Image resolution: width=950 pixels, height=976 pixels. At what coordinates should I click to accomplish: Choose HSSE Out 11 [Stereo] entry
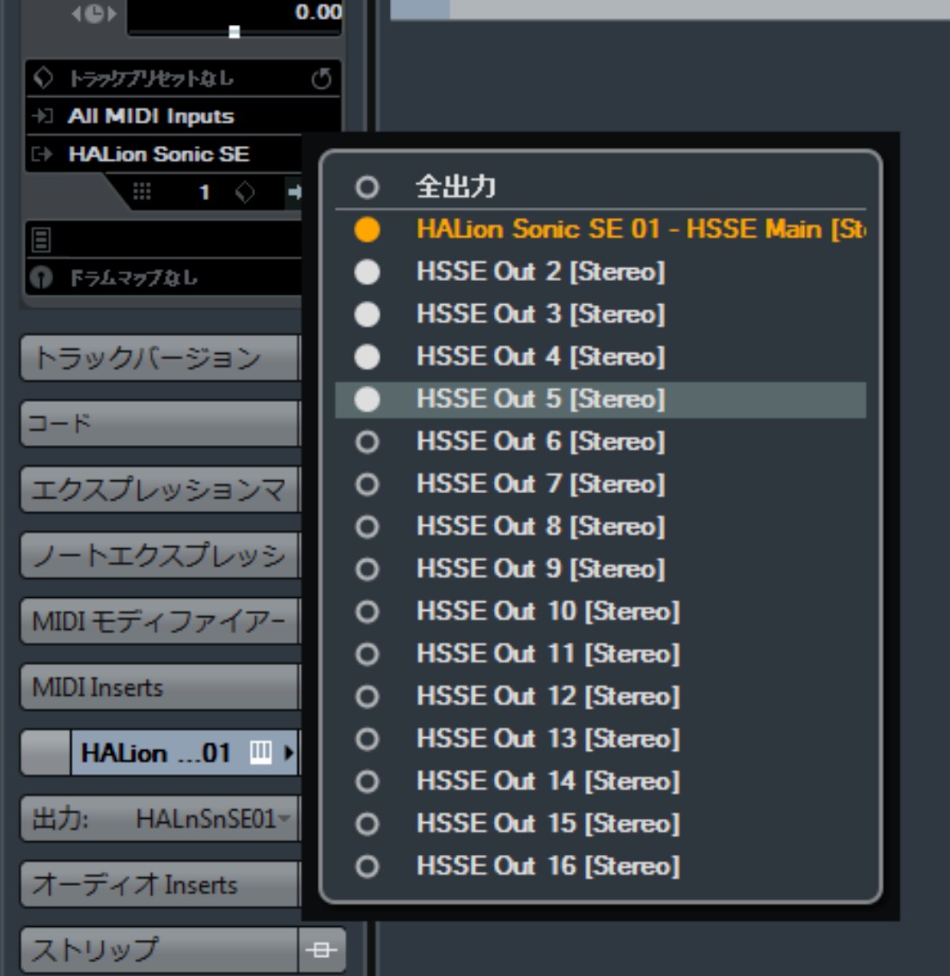coord(600,654)
